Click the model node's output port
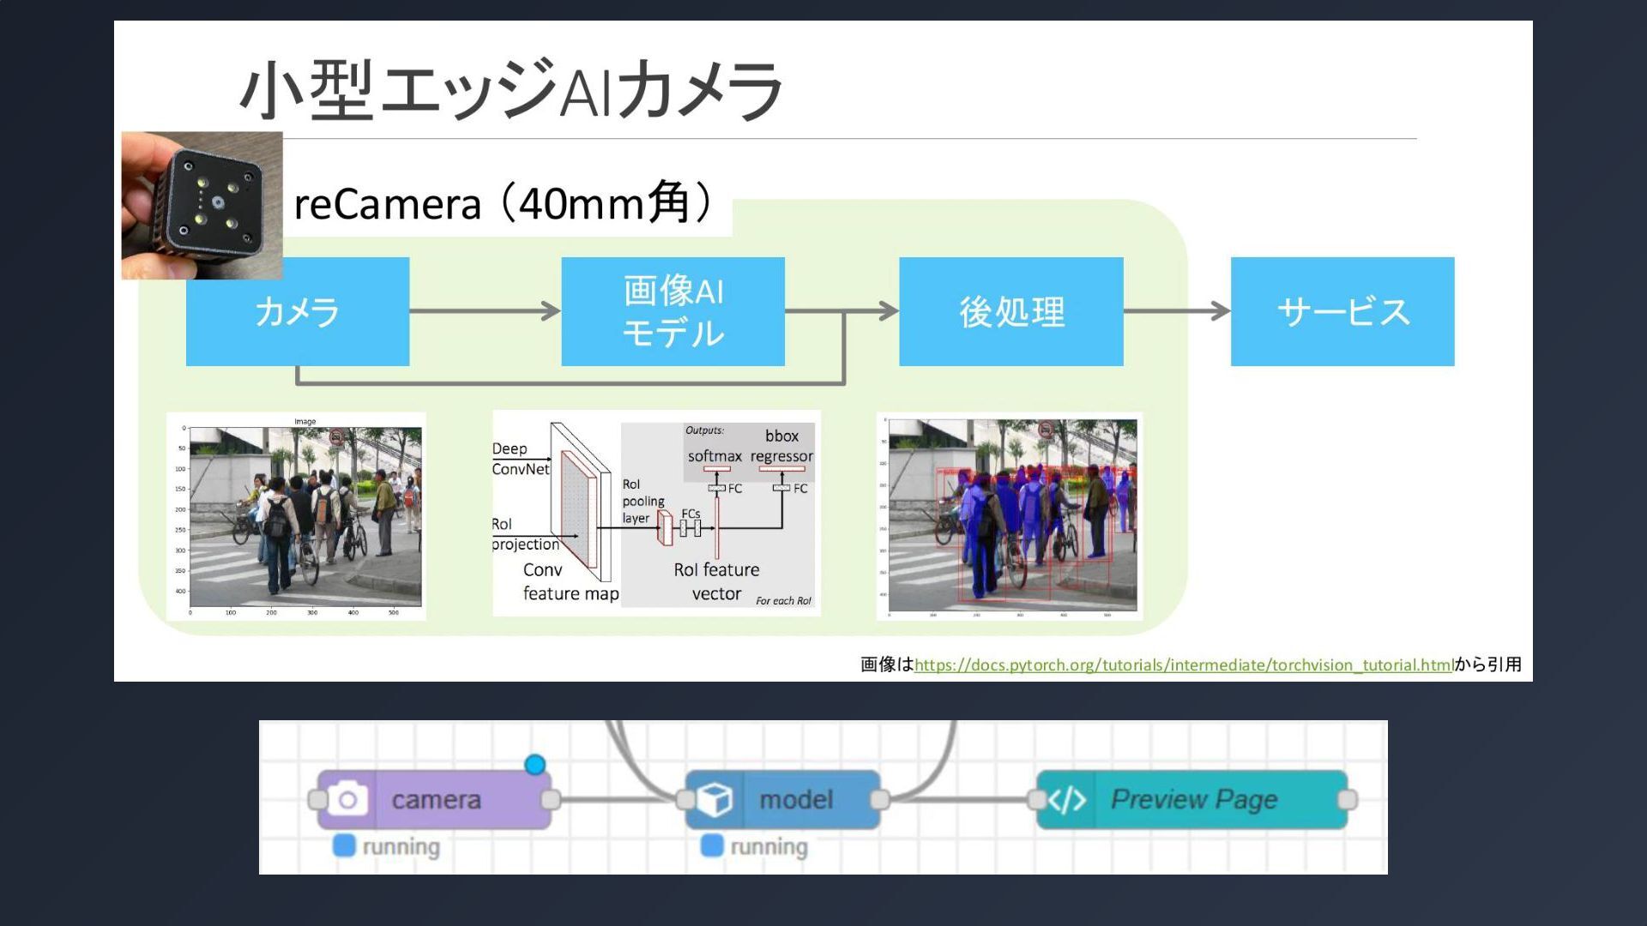The width and height of the screenshot is (1647, 926). [879, 800]
